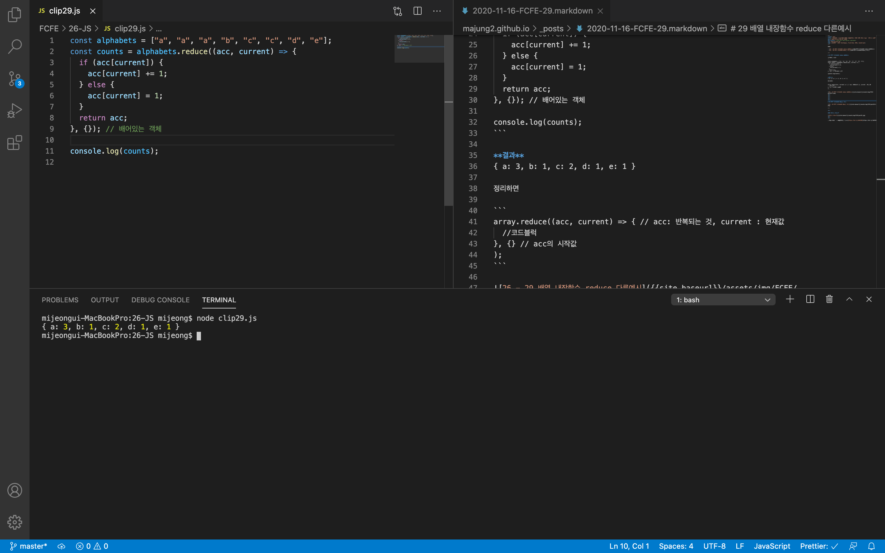Screen dimensions: 885x553
Task: Select JavaScript language mode in status bar
Action: [772, 546]
